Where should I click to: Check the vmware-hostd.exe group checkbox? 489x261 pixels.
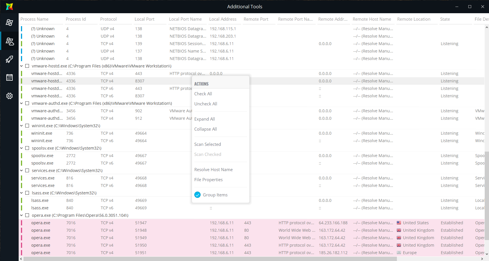(27, 66)
